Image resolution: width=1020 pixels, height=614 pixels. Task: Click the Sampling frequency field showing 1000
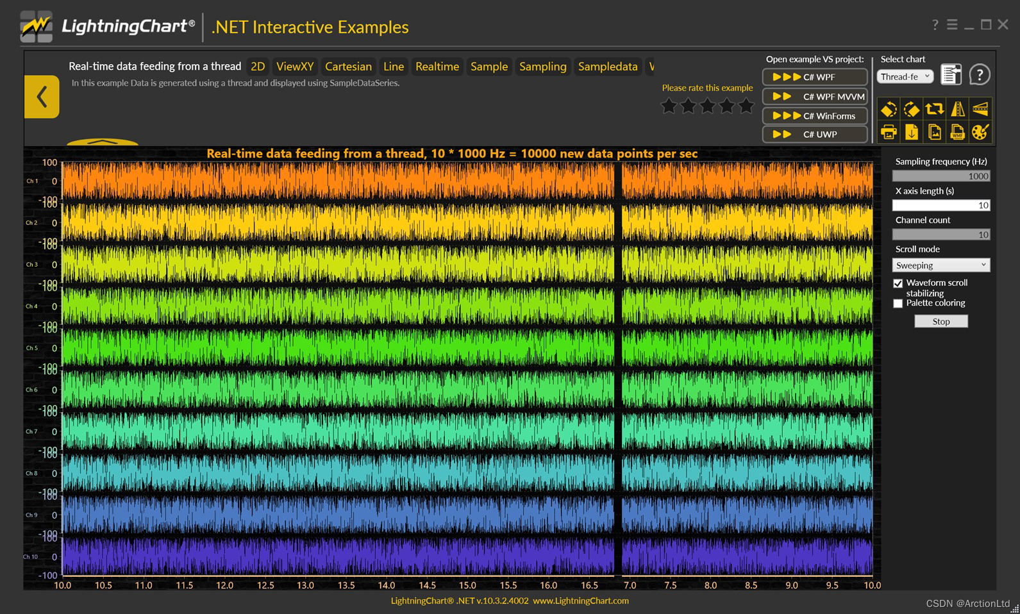pyautogui.click(x=941, y=176)
